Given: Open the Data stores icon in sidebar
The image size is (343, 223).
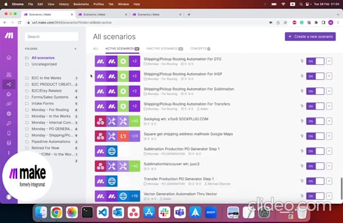Looking at the screenshot, I should [9, 143].
